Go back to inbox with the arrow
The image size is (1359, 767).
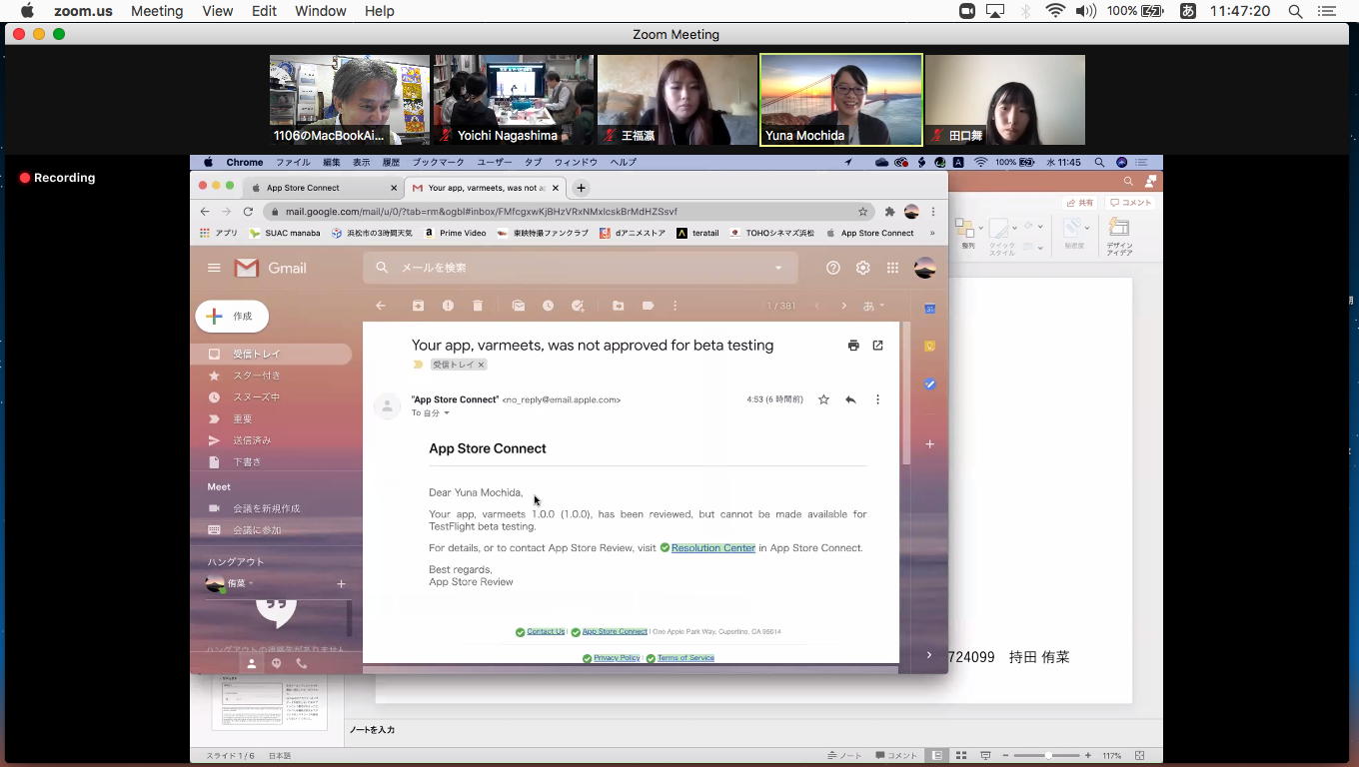(x=381, y=306)
